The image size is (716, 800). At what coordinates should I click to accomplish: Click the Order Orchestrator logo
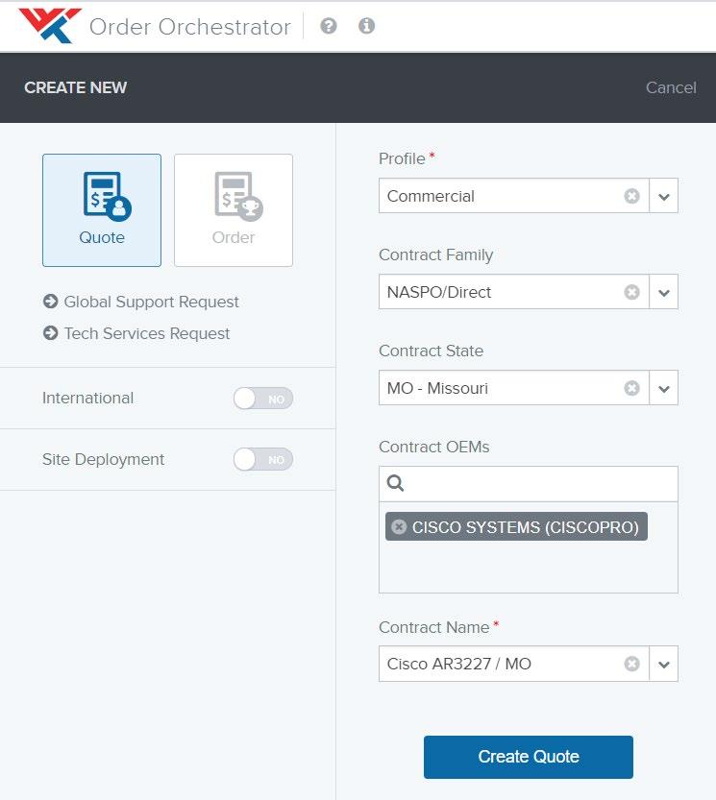[50, 26]
